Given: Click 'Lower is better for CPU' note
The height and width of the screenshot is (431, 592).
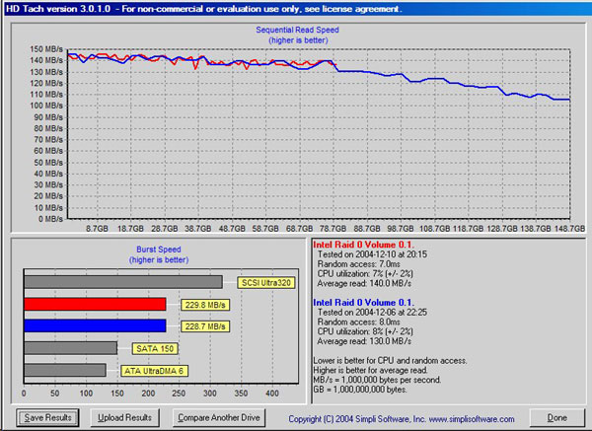Looking at the screenshot, I should pos(390,360).
